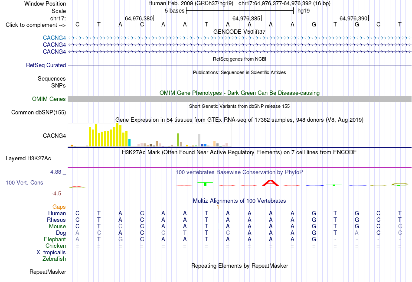Image resolution: width=412 pixels, height=282 pixels.
Task: Click the 'RefSeq genes from NCBI' title
Action: (240, 59)
